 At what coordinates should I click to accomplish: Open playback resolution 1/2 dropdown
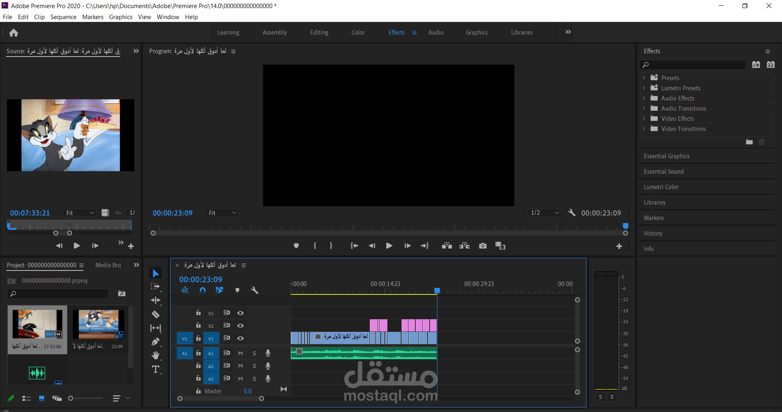coord(545,213)
